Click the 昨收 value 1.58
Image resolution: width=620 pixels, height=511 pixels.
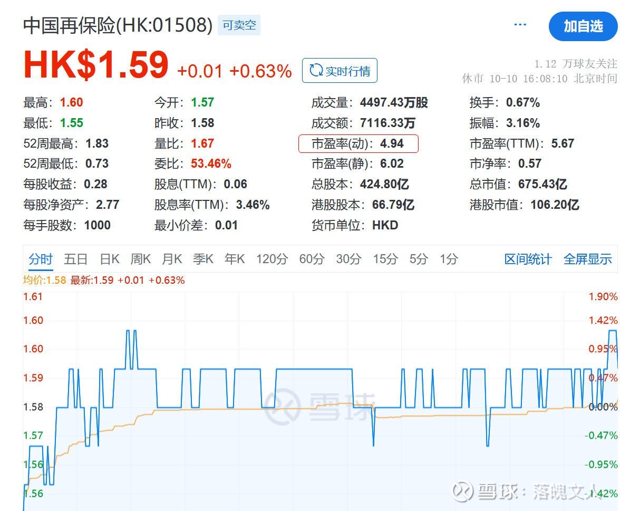pyautogui.click(x=202, y=123)
